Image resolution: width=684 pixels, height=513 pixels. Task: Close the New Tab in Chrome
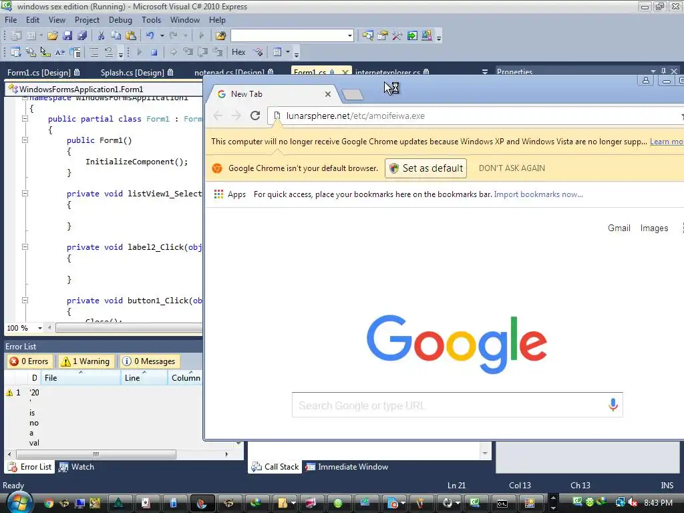tap(327, 94)
